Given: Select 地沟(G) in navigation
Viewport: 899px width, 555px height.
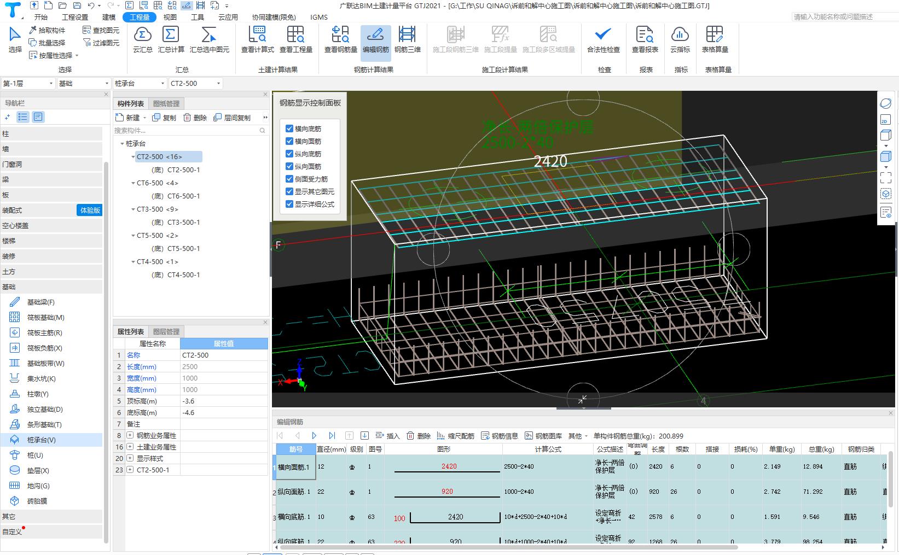Looking at the screenshot, I should click(x=38, y=486).
